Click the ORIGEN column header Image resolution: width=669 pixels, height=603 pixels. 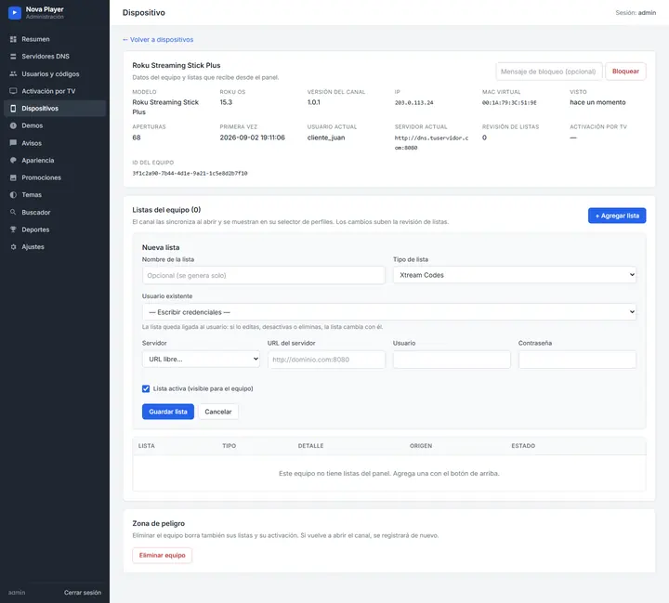click(x=421, y=446)
